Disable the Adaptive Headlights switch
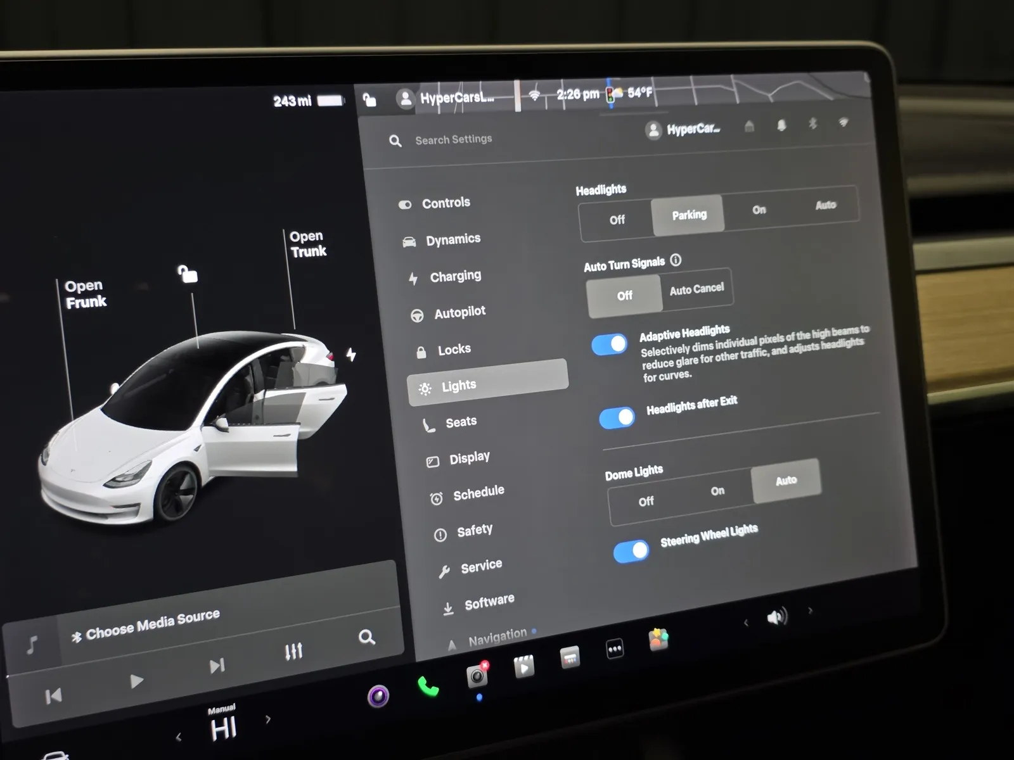 [610, 345]
